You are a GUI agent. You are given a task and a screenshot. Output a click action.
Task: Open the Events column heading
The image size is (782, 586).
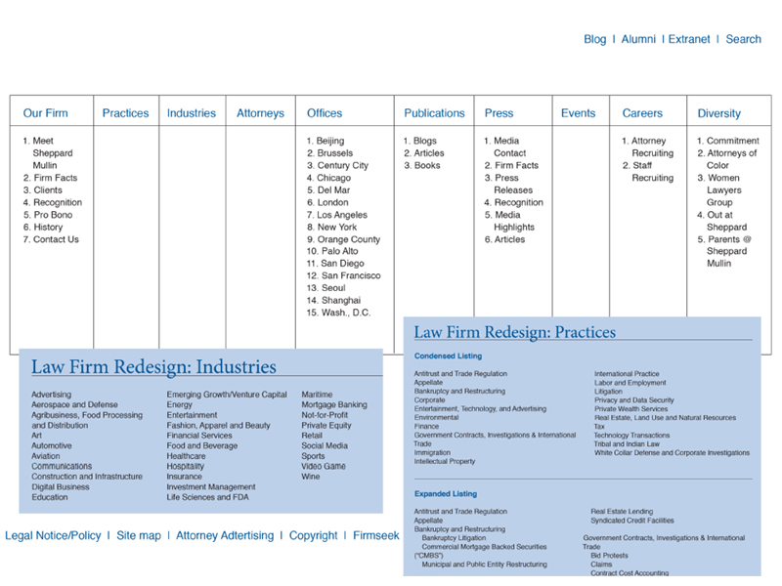[579, 113]
